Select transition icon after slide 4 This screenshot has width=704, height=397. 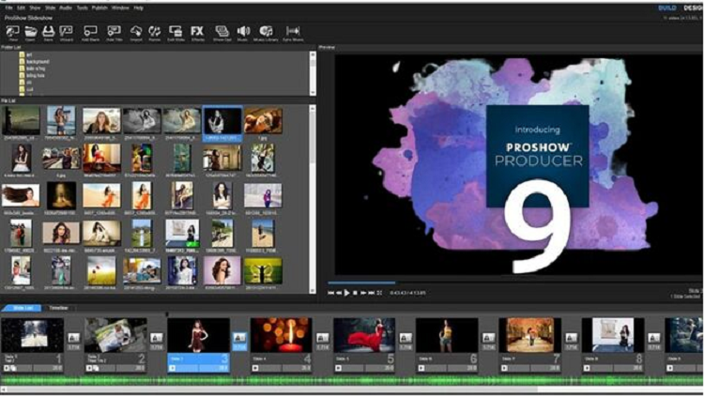click(x=322, y=338)
